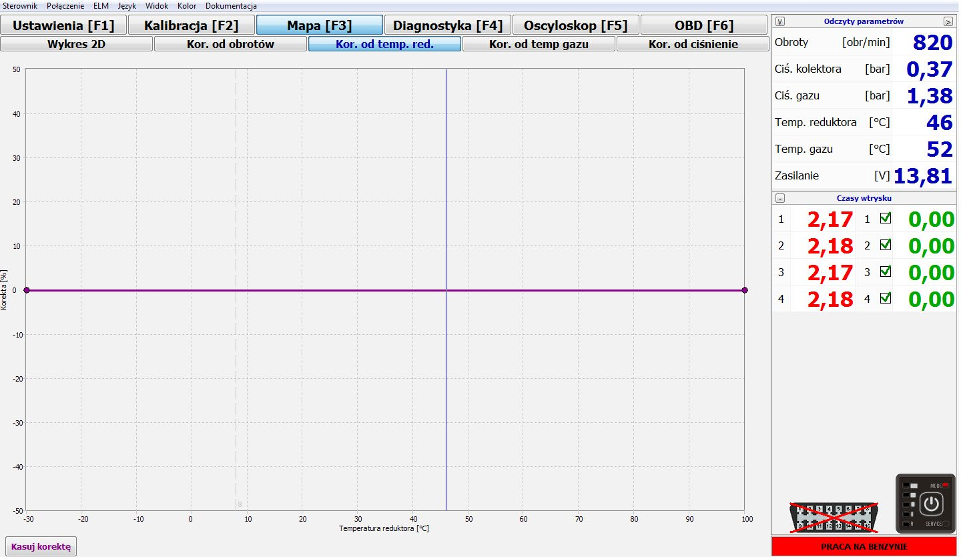Click the Temp. reduktora value 46
The width and height of the screenshot is (961, 557).
point(940,122)
